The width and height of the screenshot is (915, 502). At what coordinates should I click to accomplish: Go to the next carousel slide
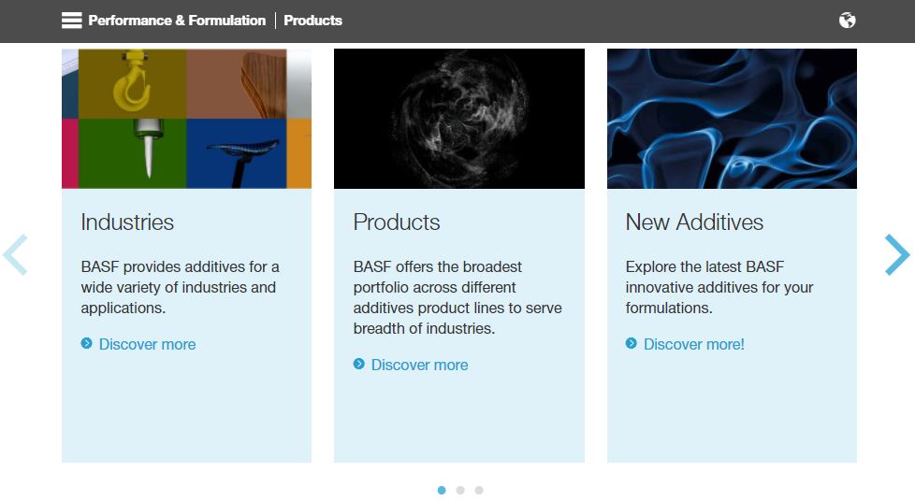pos(896,254)
